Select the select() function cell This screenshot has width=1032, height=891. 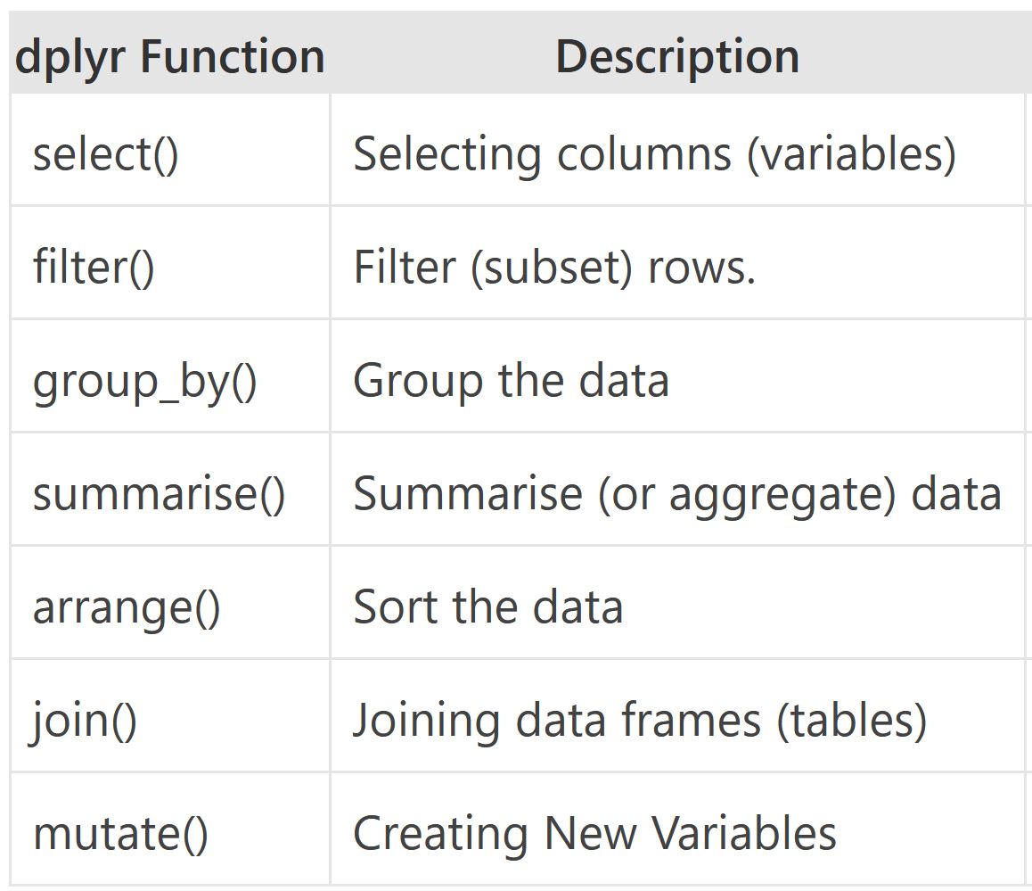[x=106, y=154]
